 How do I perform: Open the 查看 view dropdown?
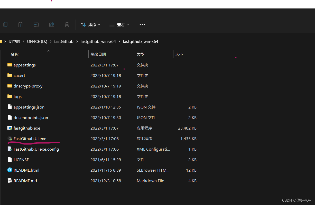119,25
